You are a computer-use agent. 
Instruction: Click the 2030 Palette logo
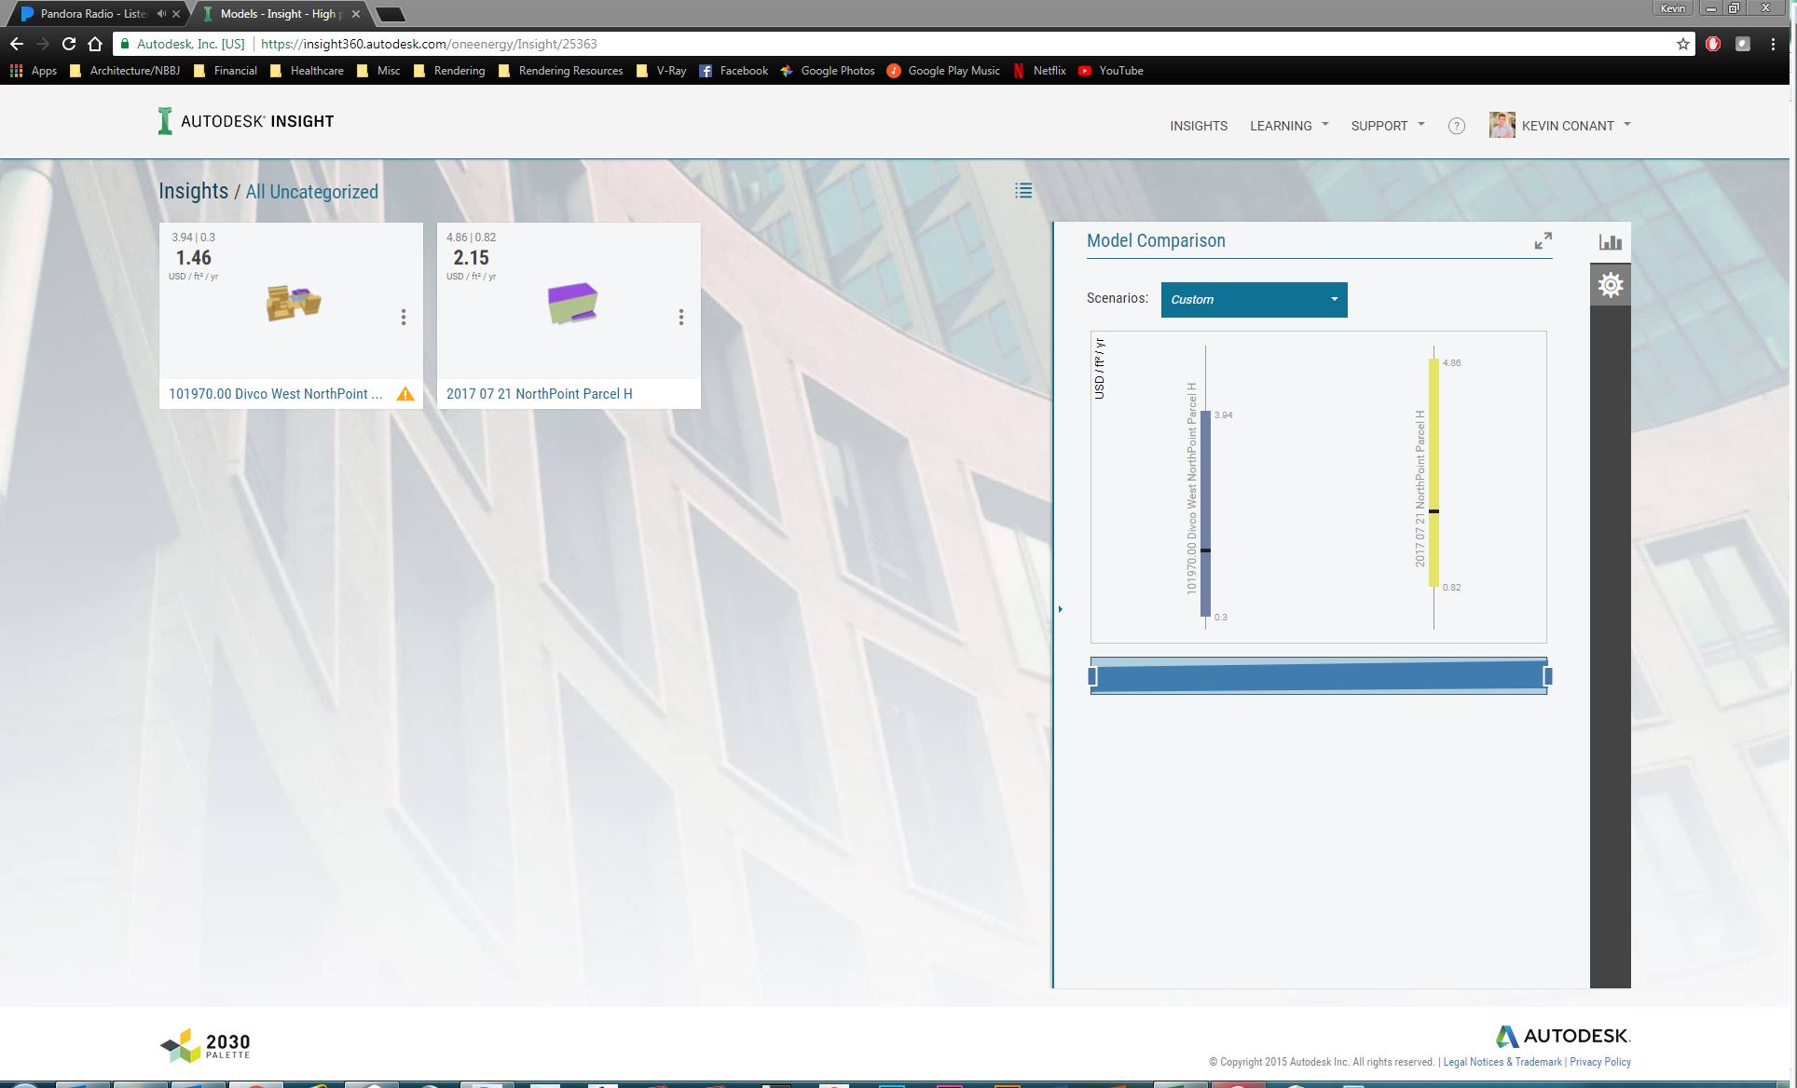click(205, 1045)
